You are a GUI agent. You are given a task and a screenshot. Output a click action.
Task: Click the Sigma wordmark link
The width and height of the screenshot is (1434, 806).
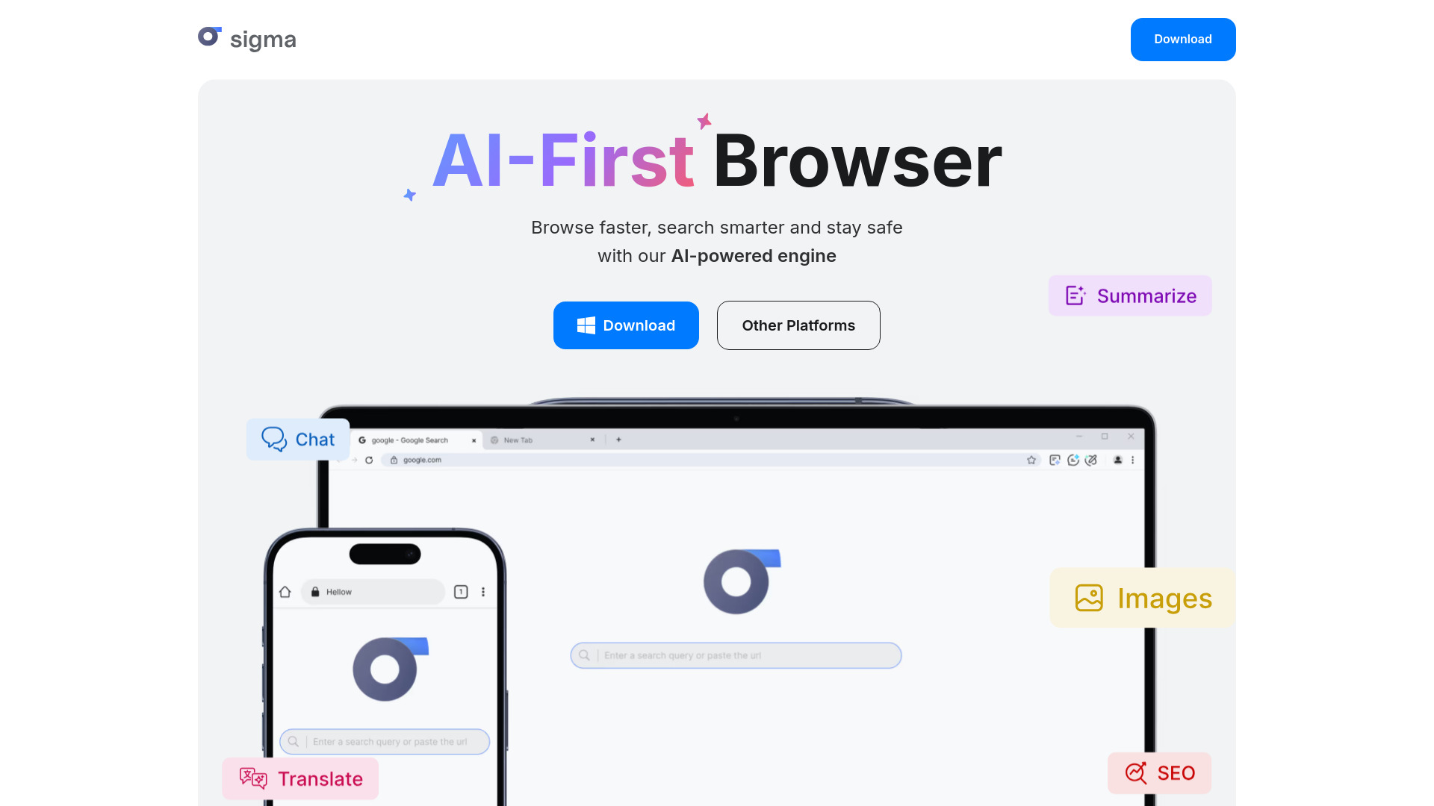(248, 40)
